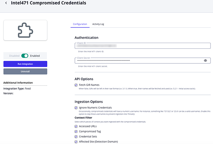
Task: Toggle the Accessed URLs checkbox
Action: 76,127
